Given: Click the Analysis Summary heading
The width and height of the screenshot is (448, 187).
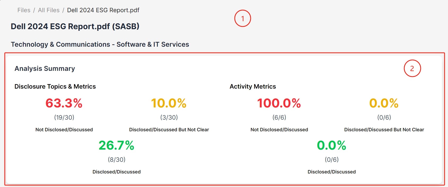Looking at the screenshot, I should 45,68.
